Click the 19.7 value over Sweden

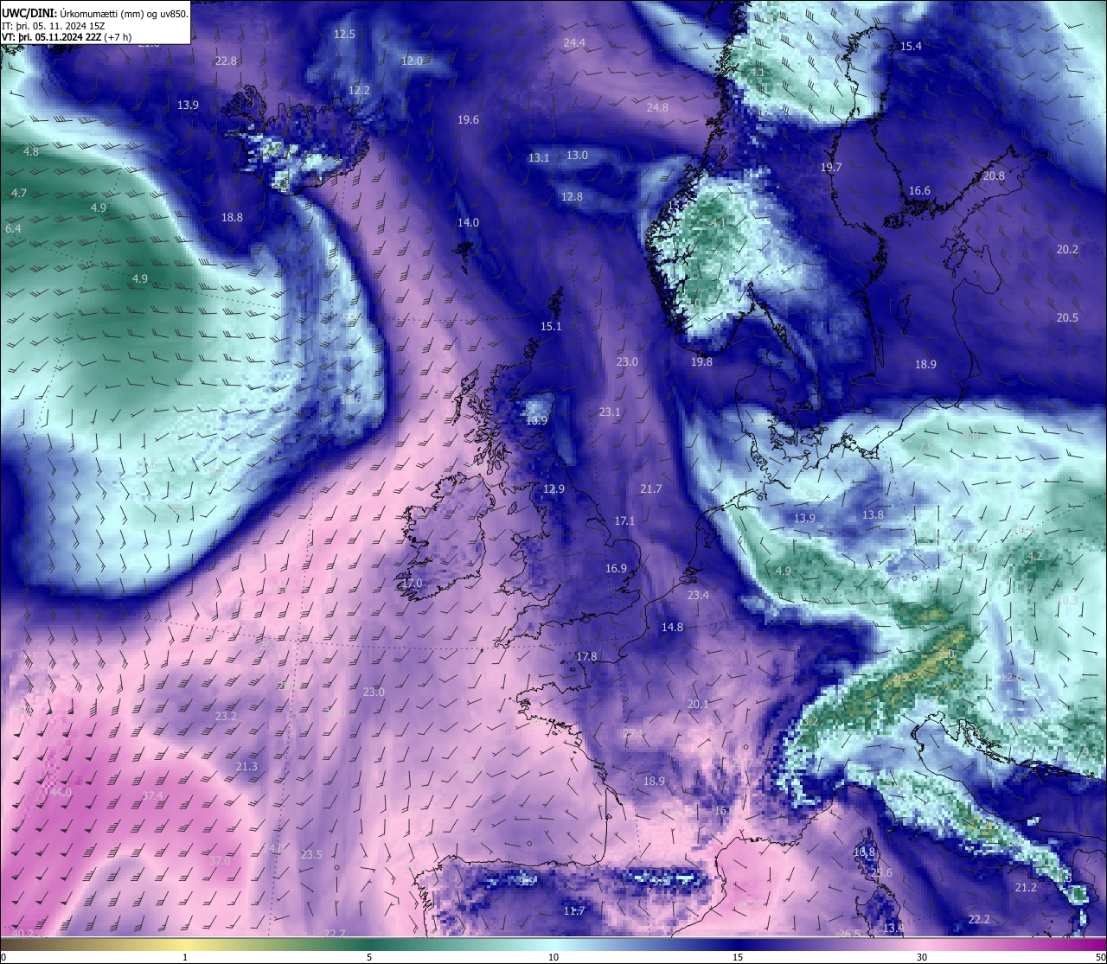(830, 168)
